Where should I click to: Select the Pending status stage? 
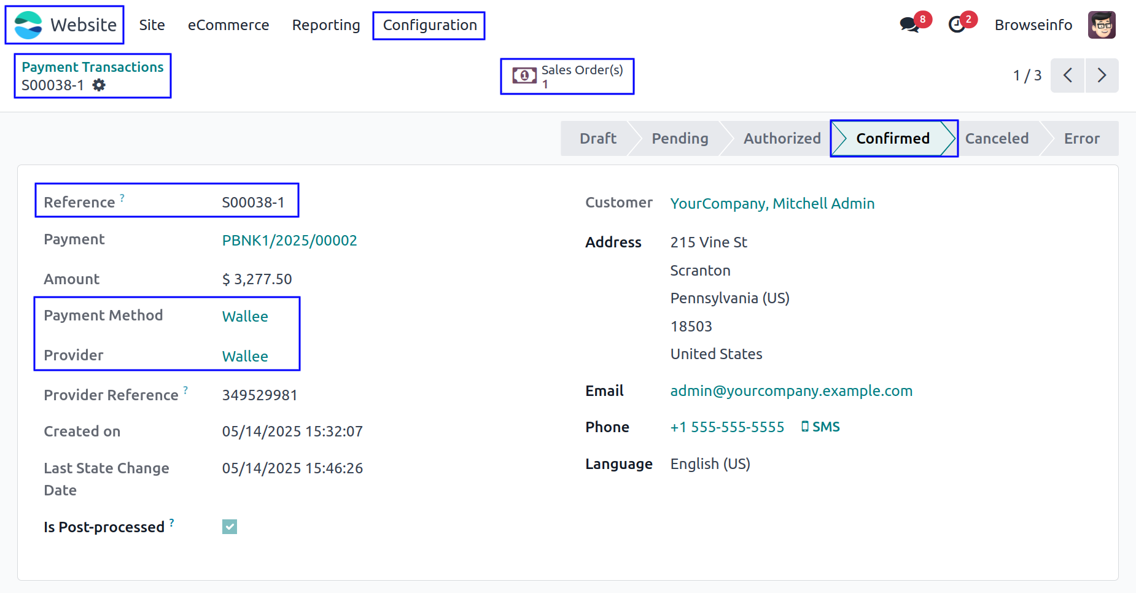(680, 139)
